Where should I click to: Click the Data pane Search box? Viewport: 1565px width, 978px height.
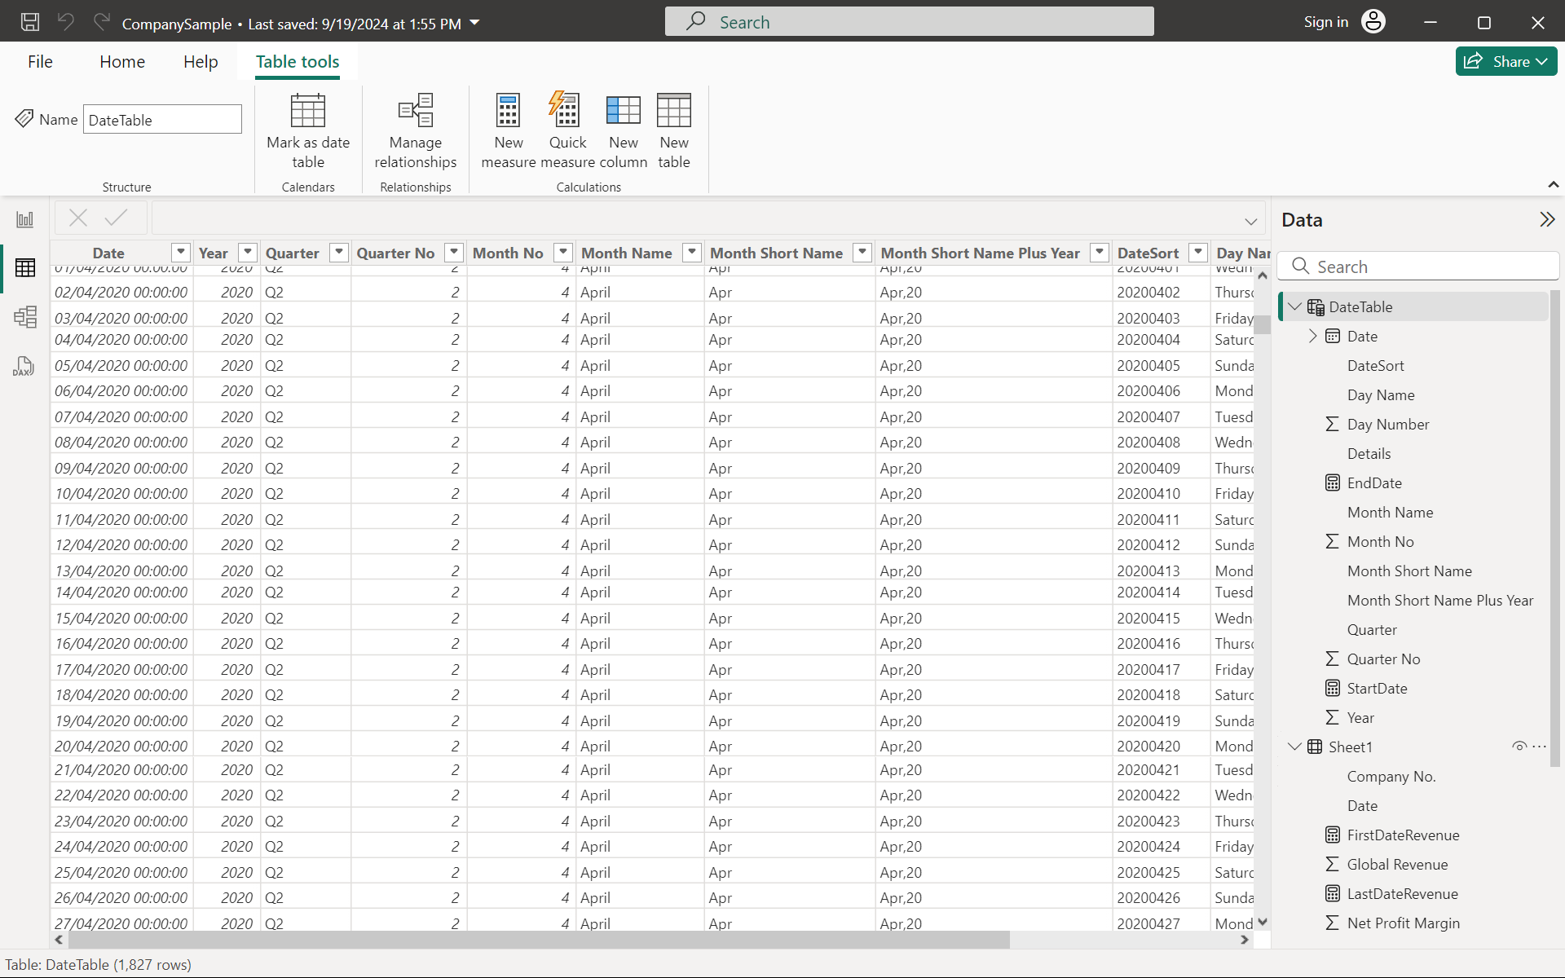pos(1418,267)
